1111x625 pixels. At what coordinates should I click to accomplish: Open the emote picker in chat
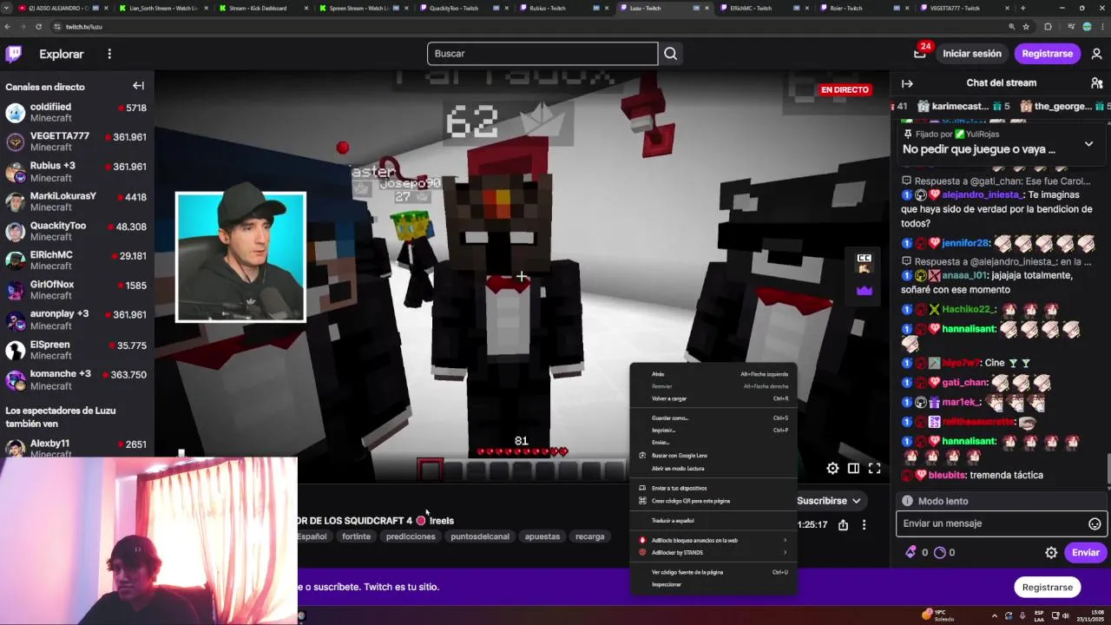tap(1095, 523)
